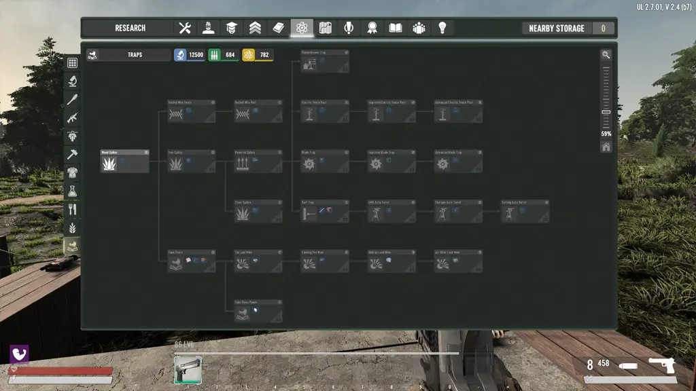This screenshot has height=391, width=696.
Task: Open the chemistry flask category
Action: tap(75, 191)
